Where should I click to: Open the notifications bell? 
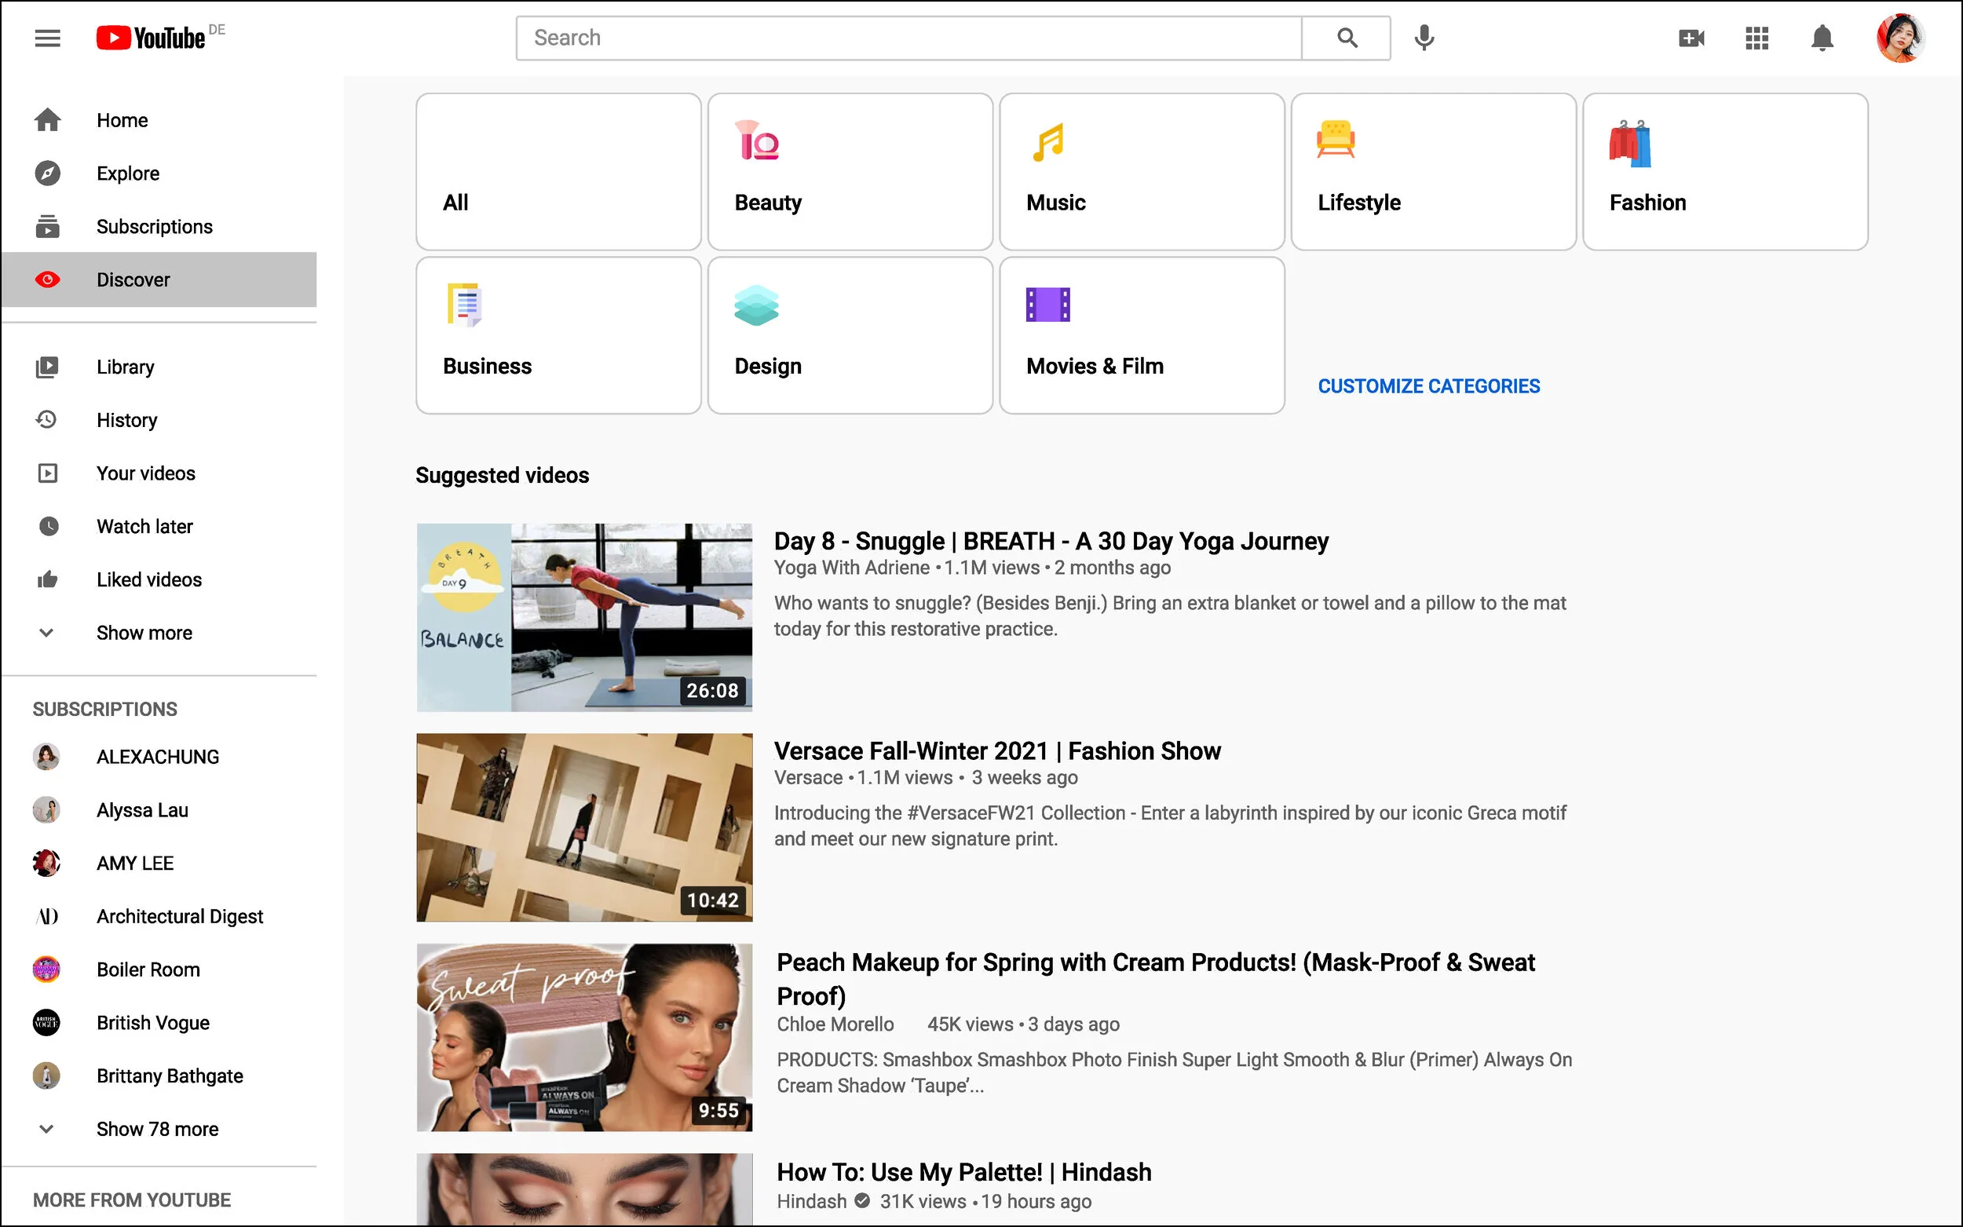tap(1822, 38)
